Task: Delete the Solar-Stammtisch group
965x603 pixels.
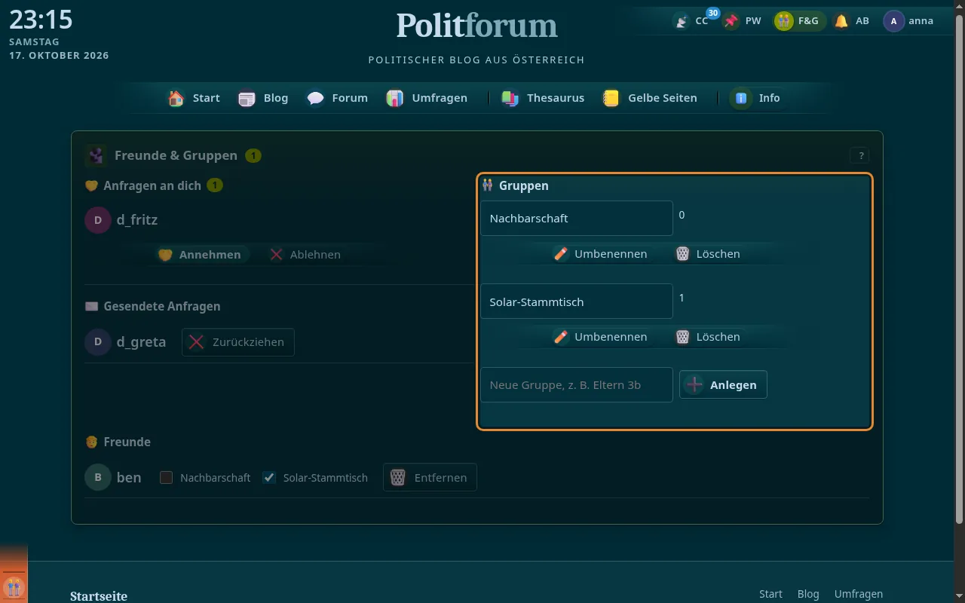Action: tap(707, 337)
